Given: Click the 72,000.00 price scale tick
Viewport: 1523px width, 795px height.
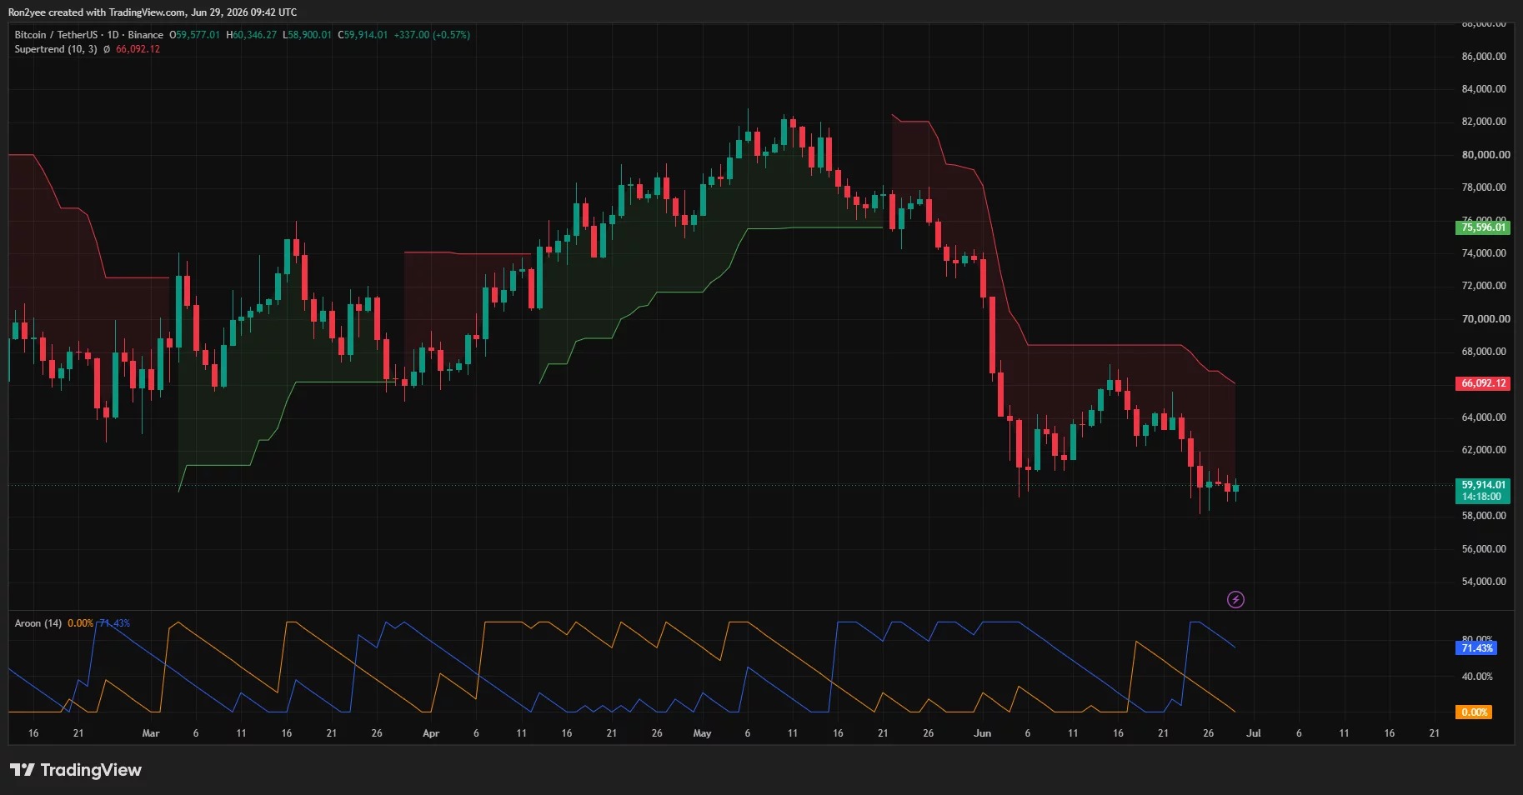Looking at the screenshot, I should coord(1484,286).
